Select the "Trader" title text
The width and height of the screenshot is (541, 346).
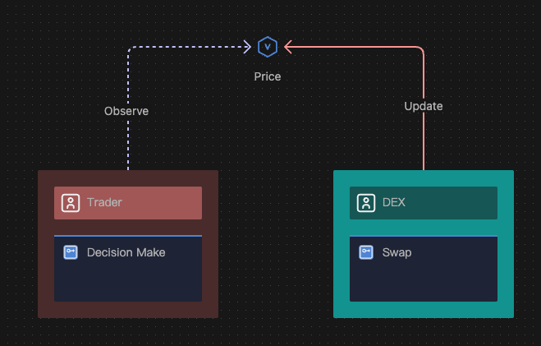pyautogui.click(x=104, y=203)
